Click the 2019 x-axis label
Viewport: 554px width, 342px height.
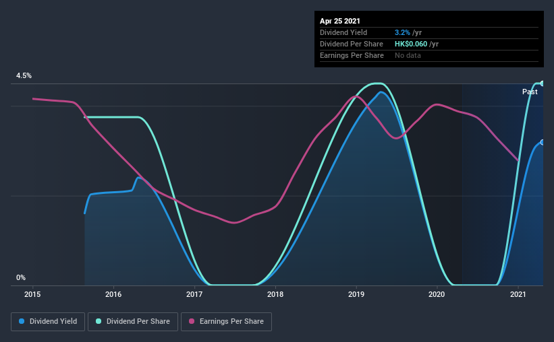point(356,294)
